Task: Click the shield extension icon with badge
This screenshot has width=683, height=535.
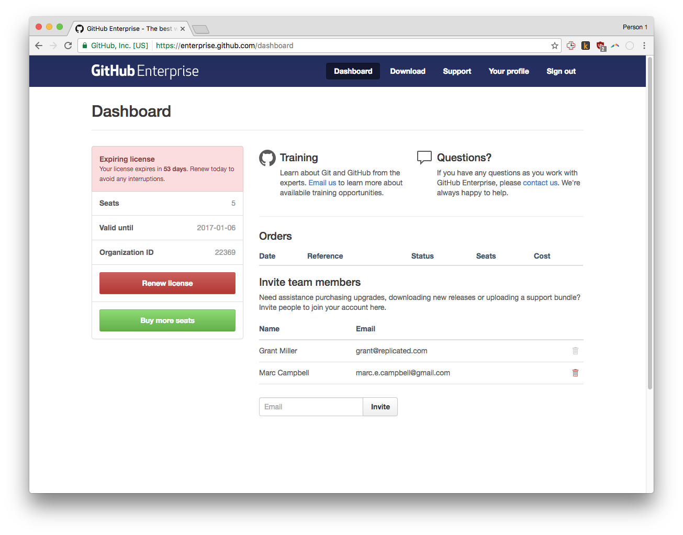Action: click(601, 46)
